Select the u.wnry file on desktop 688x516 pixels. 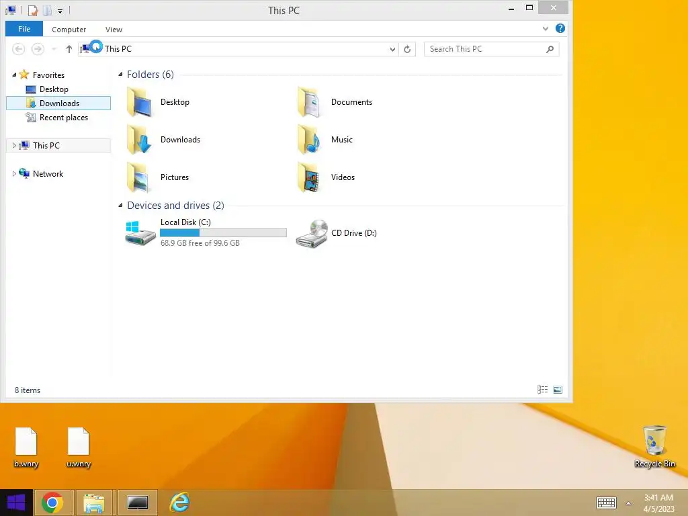pyautogui.click(x=79, y=447)
